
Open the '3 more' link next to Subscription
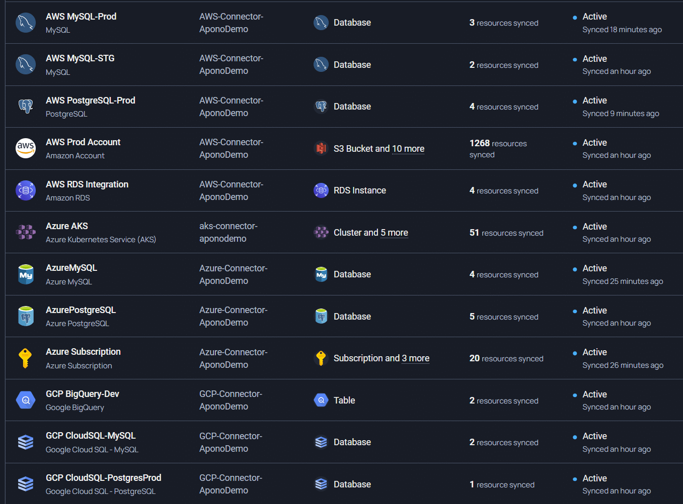[x=415, y=358]
